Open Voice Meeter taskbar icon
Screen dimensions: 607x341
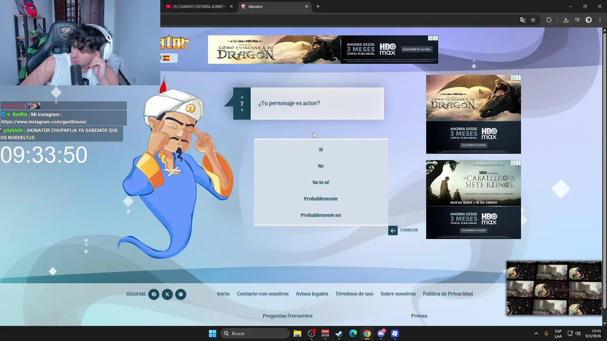pos(325,333)
